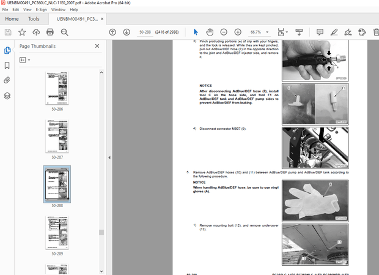This screenshot has width=379, height=275.
Task: Close the UENBM00491_PC3... document tab
Action: pos(102,19)
